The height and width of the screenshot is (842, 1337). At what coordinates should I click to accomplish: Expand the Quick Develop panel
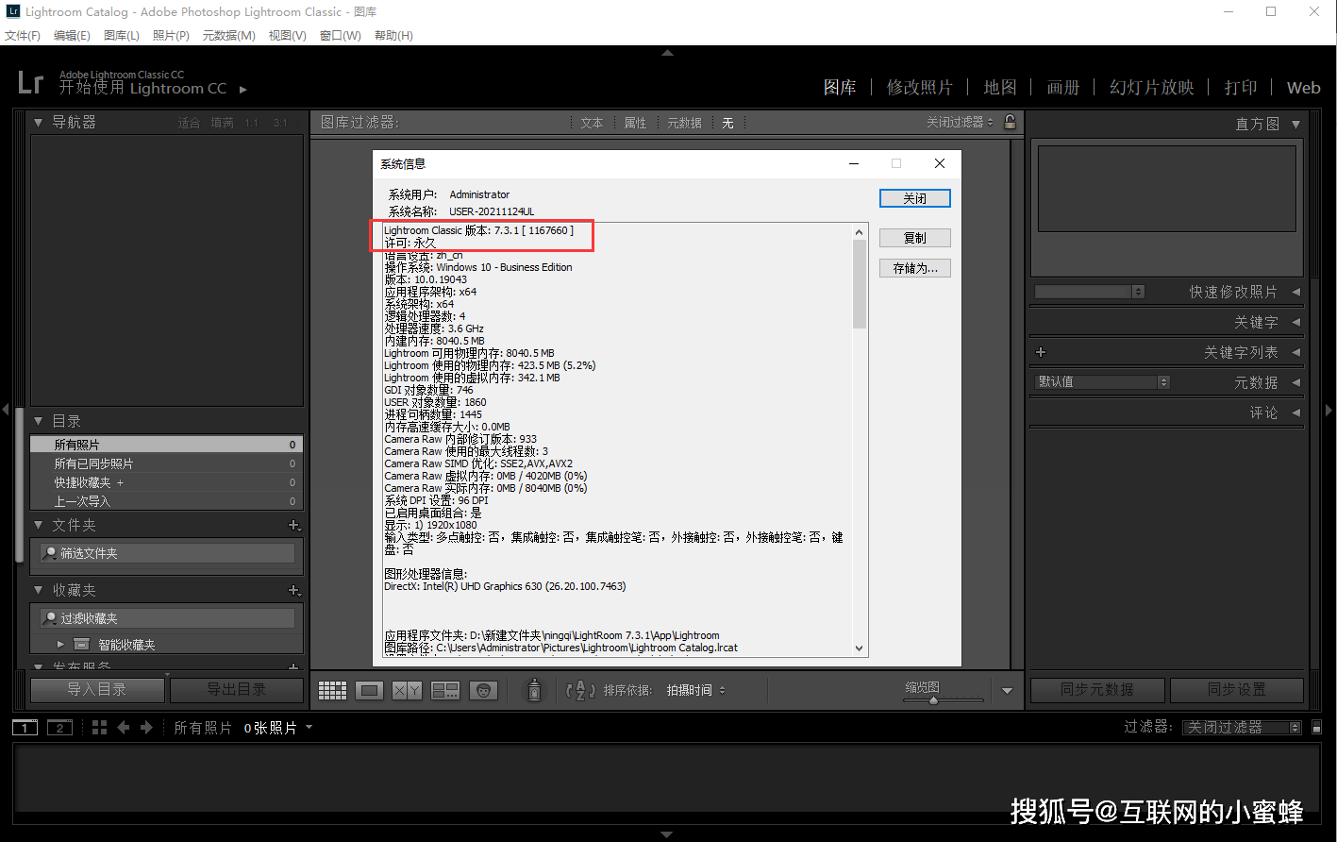(1295, 292)
